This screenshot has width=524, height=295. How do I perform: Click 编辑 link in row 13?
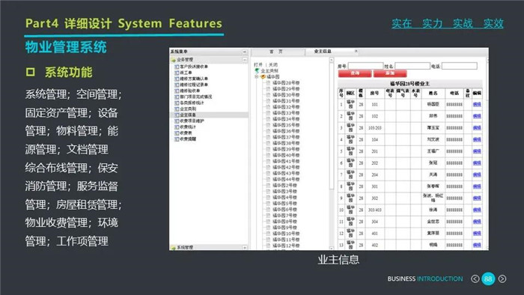(477, 246)
